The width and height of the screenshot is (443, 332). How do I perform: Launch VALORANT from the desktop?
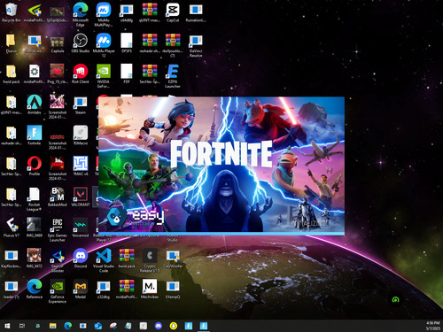tap(81, 197)
